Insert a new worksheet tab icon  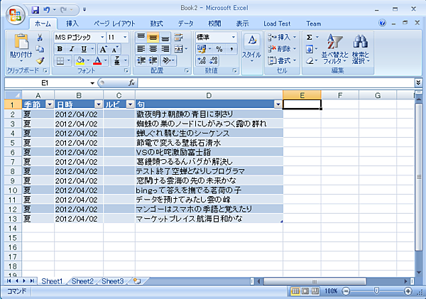click(x=136, y=281)
